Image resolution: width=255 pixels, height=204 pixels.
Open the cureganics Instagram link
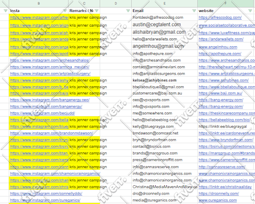[x=45, y=200]
